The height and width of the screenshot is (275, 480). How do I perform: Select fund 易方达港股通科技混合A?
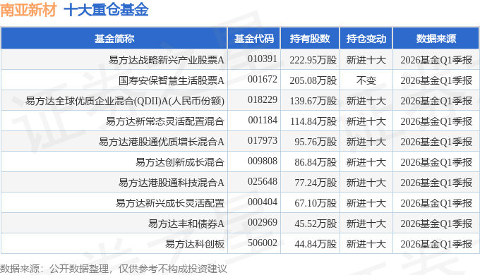172,183
